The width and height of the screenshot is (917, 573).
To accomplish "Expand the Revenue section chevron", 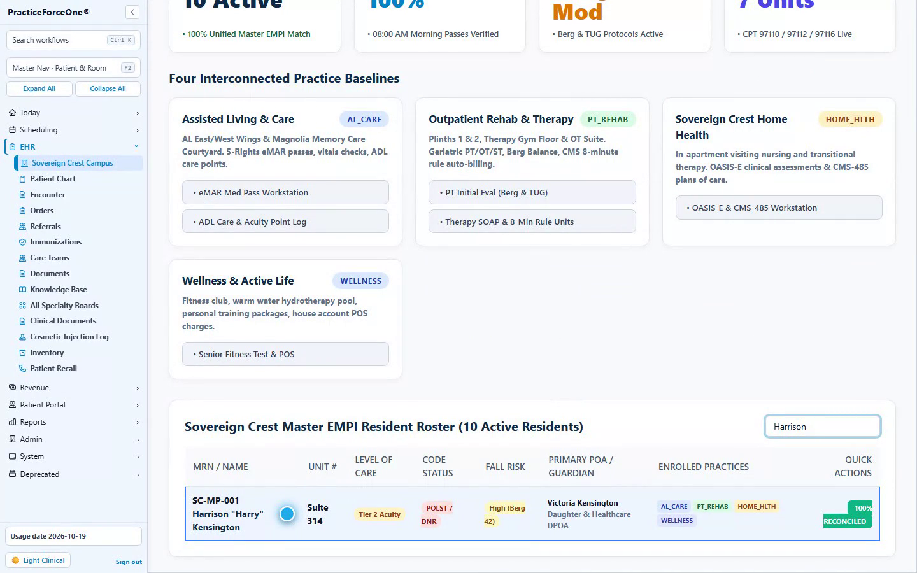I will (137, 388).
